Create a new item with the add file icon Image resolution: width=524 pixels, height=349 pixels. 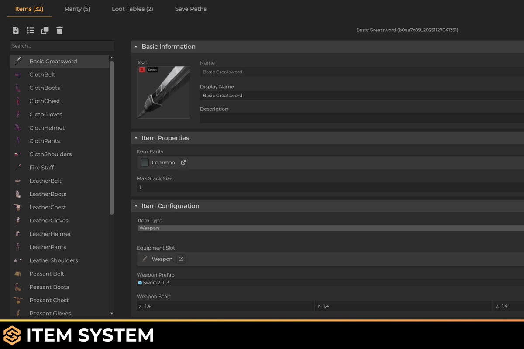(16, 31)
